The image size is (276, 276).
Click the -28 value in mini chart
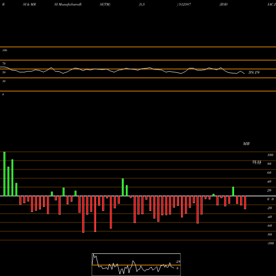178,262
